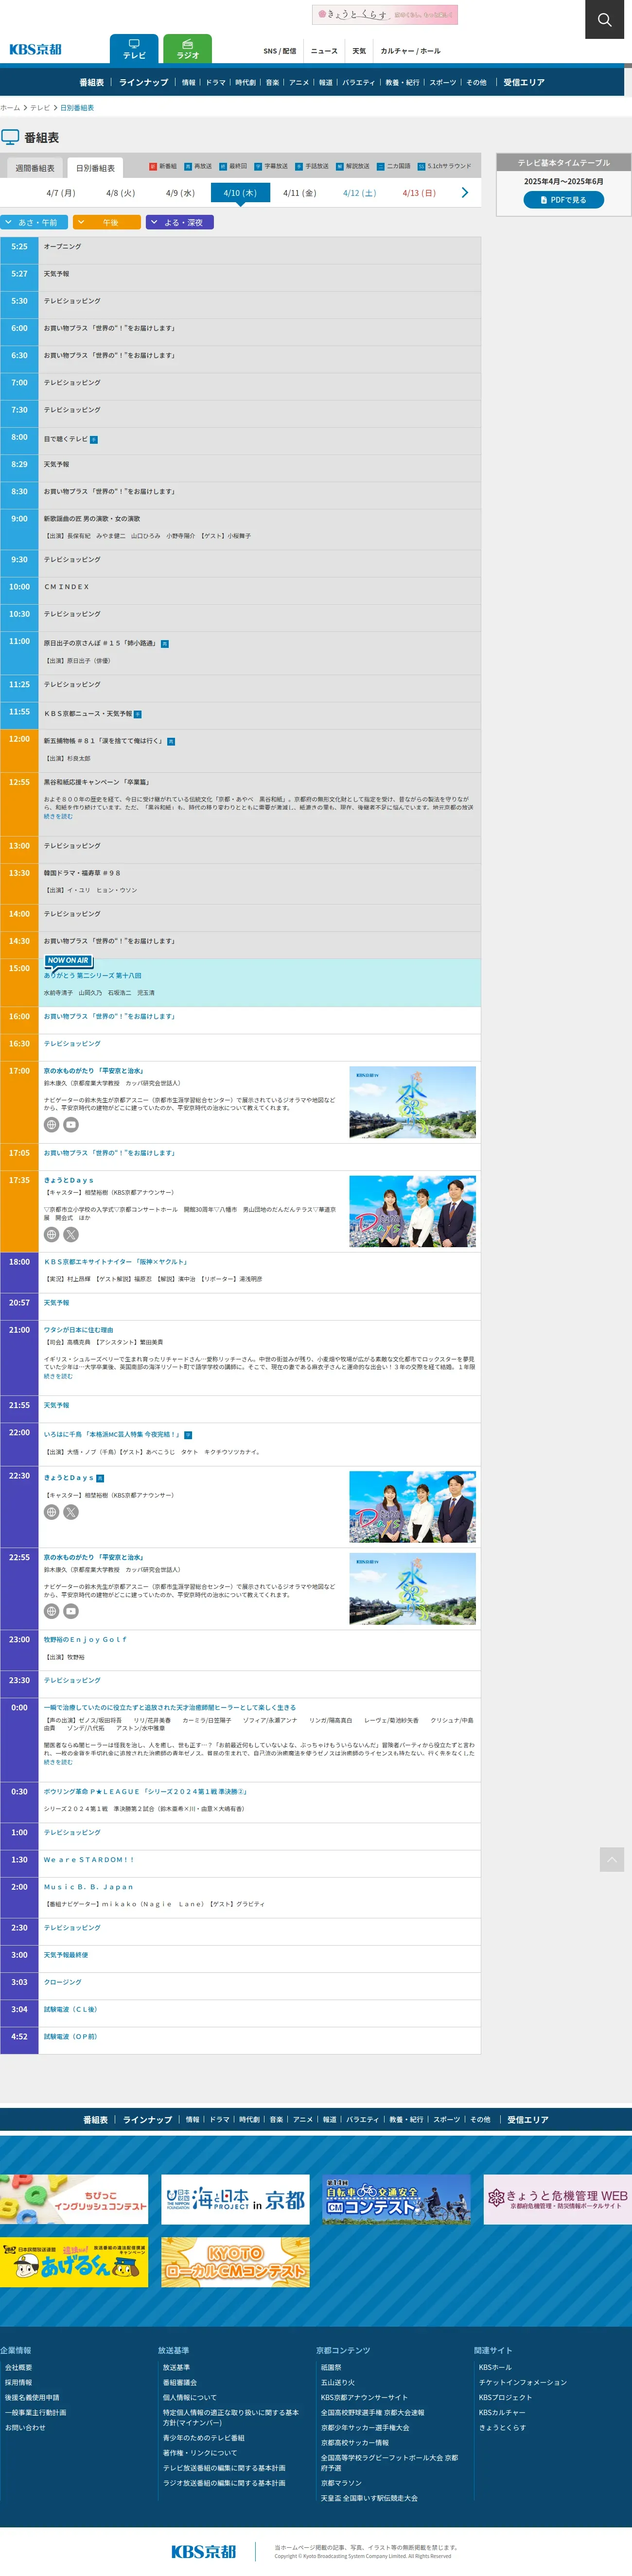Open the 22:30 きょうとDays thumbnail image

click(x=412, y=1506)
